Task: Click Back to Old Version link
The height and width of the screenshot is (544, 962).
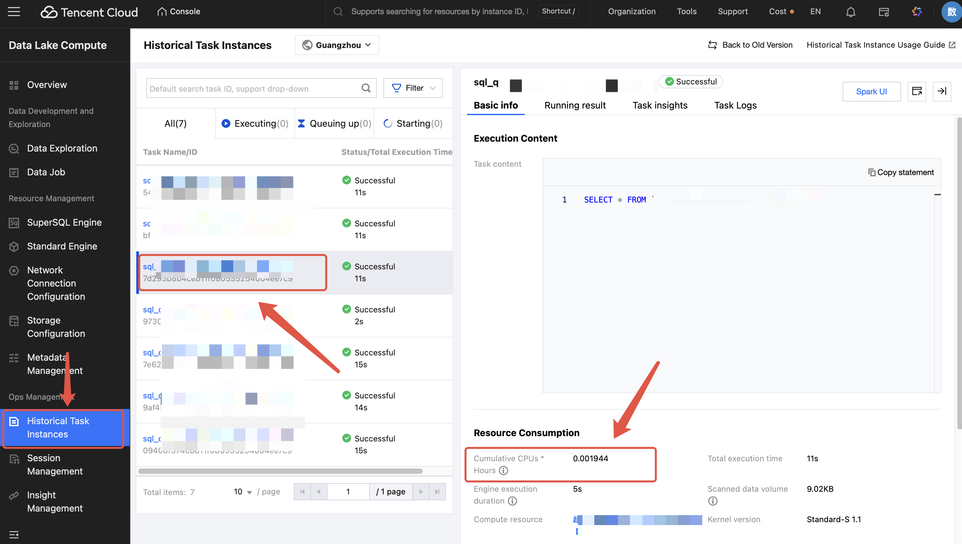Action: (x=750, y=45)
